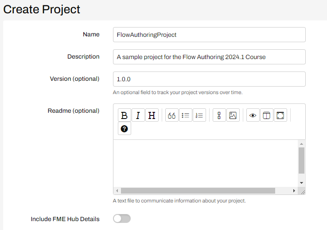327x230 pixels.
Task: Create a bulleted list in Readme
Action: (186, 115)
